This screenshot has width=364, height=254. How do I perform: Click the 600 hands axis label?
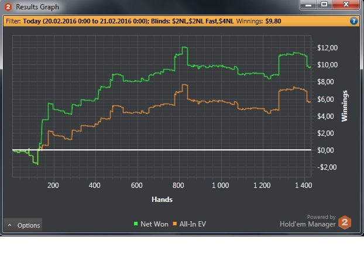coord(136,186)
